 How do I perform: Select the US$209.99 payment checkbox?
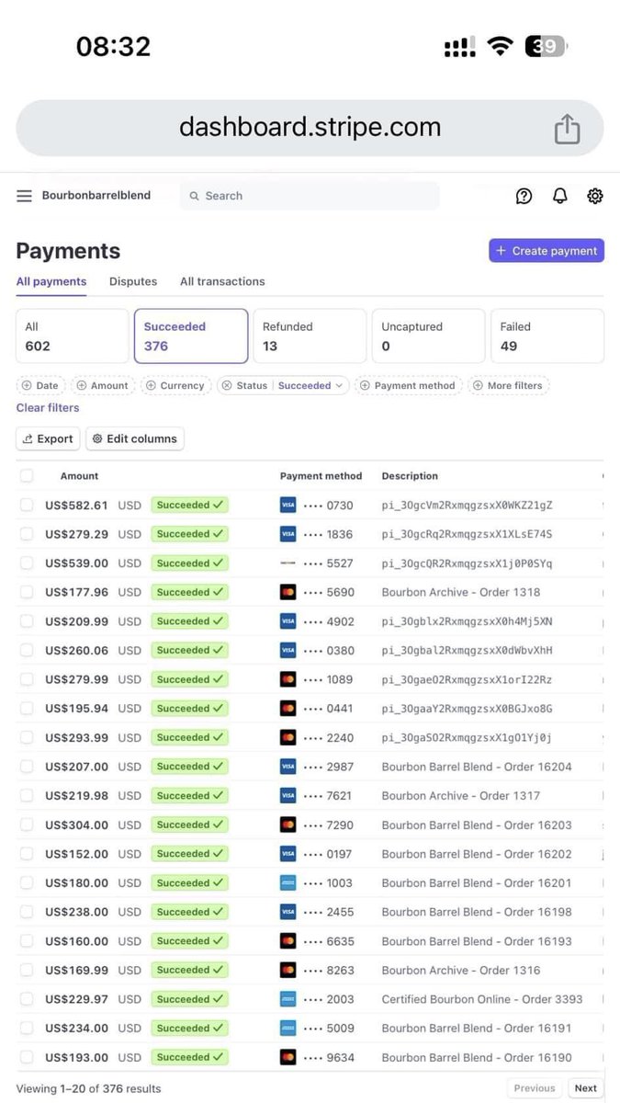pyautogui.click(x=27, y=621)
